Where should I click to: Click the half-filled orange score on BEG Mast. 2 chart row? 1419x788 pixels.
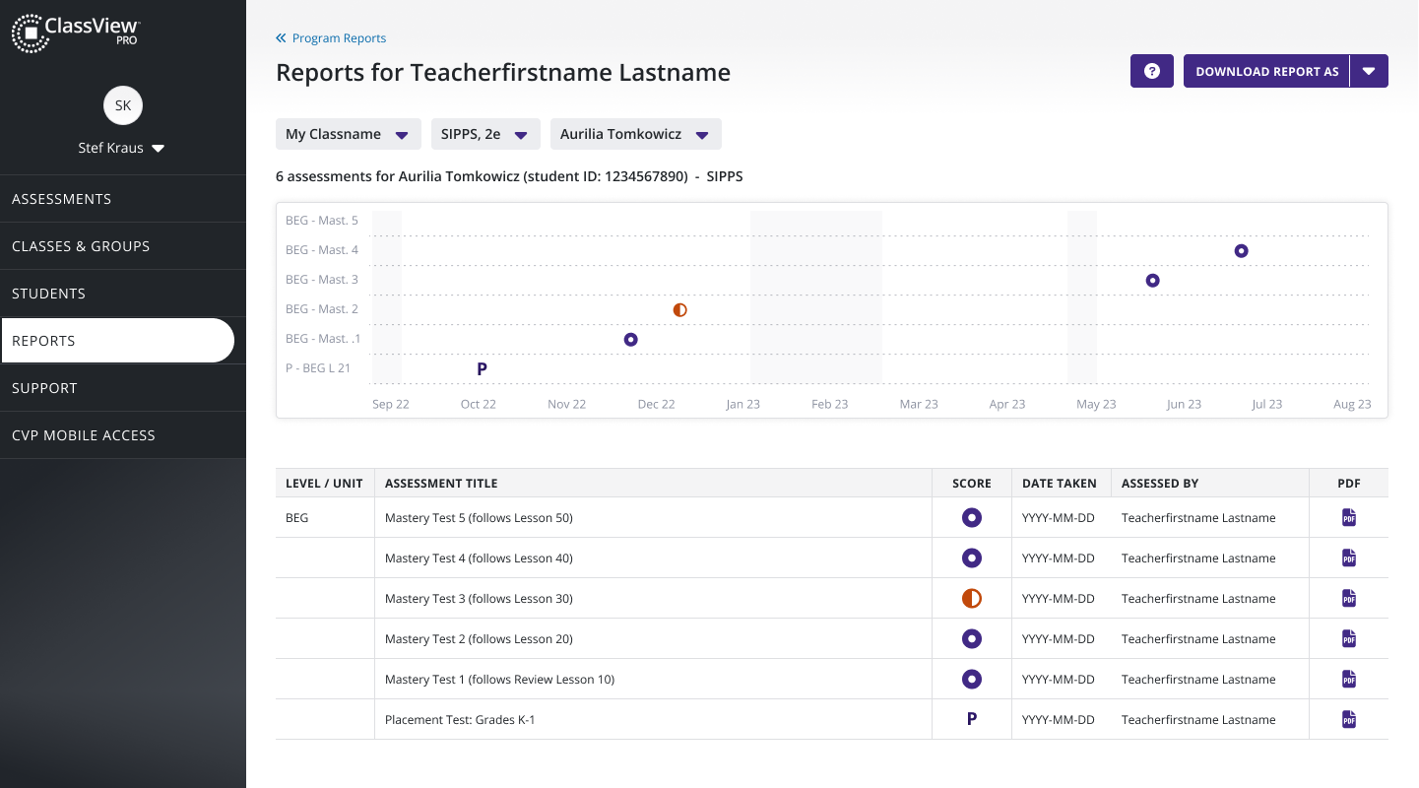click(x=679, y=309)
